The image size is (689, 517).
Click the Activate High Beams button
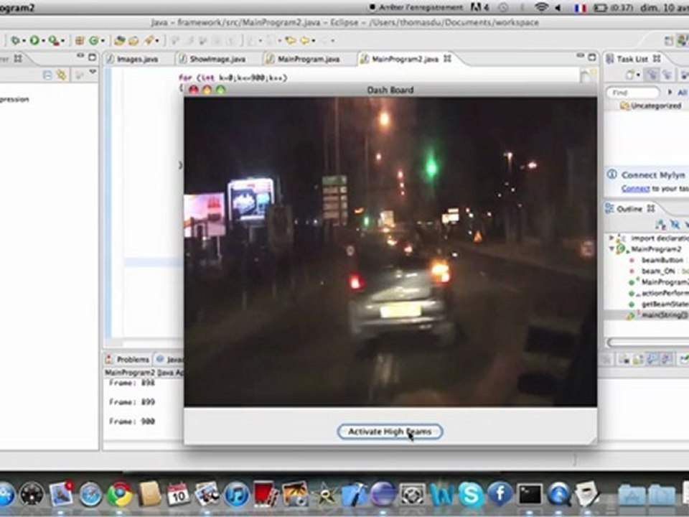click(x=390, y=432)
